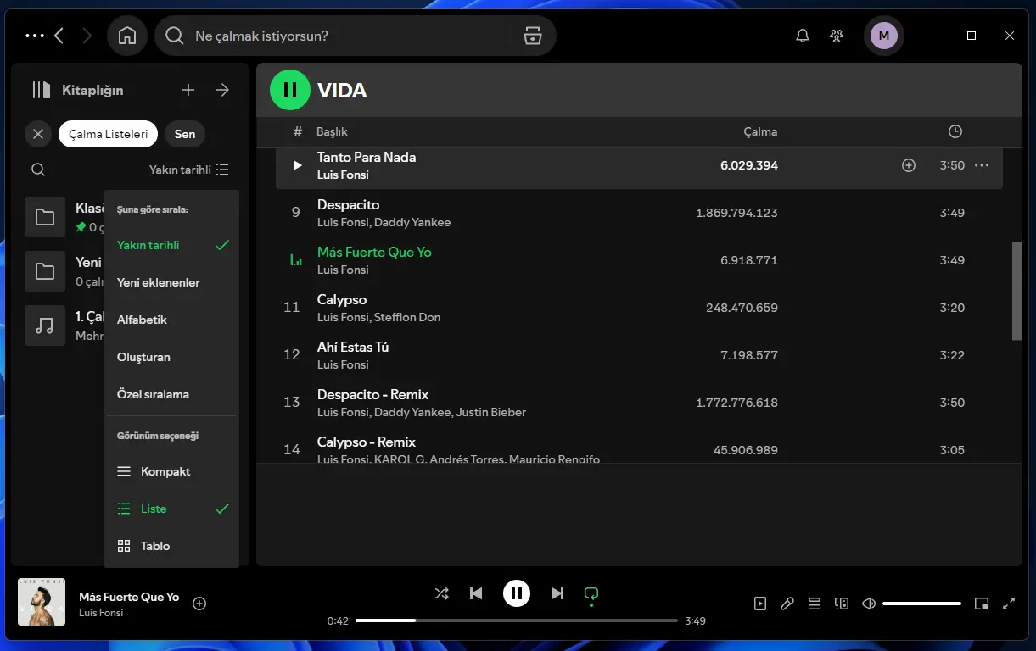Open the play queue icon

click(x=815, y=604)
